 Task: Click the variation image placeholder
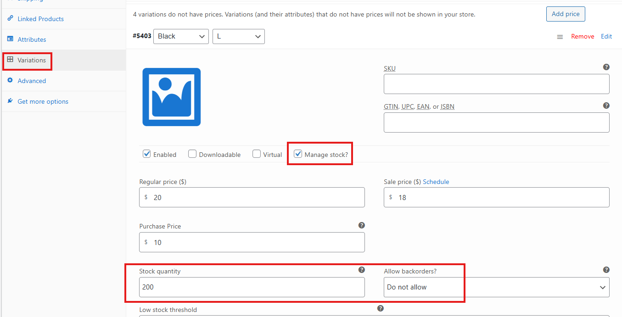(172, 97)
